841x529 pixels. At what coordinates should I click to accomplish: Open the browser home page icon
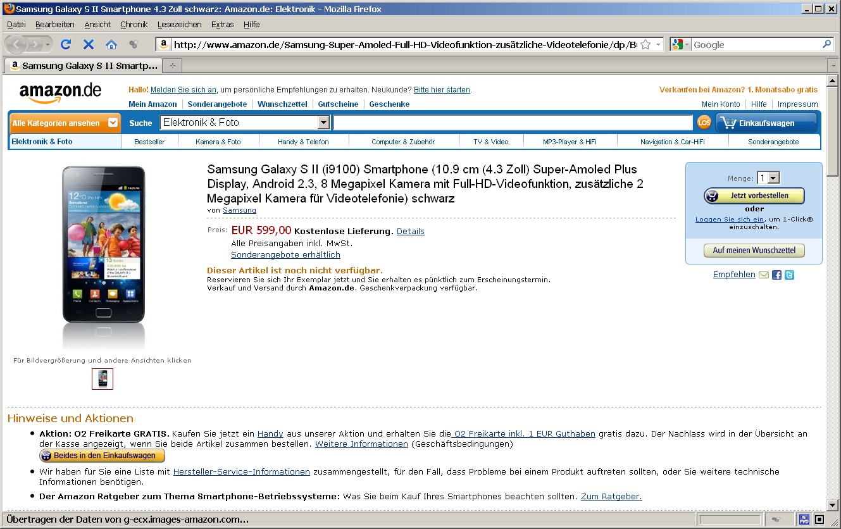point(111,44)
